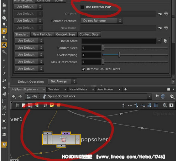Uncheck Remove Unused Points checkbox
Screen dimensions: 177x162
(83, 69)
